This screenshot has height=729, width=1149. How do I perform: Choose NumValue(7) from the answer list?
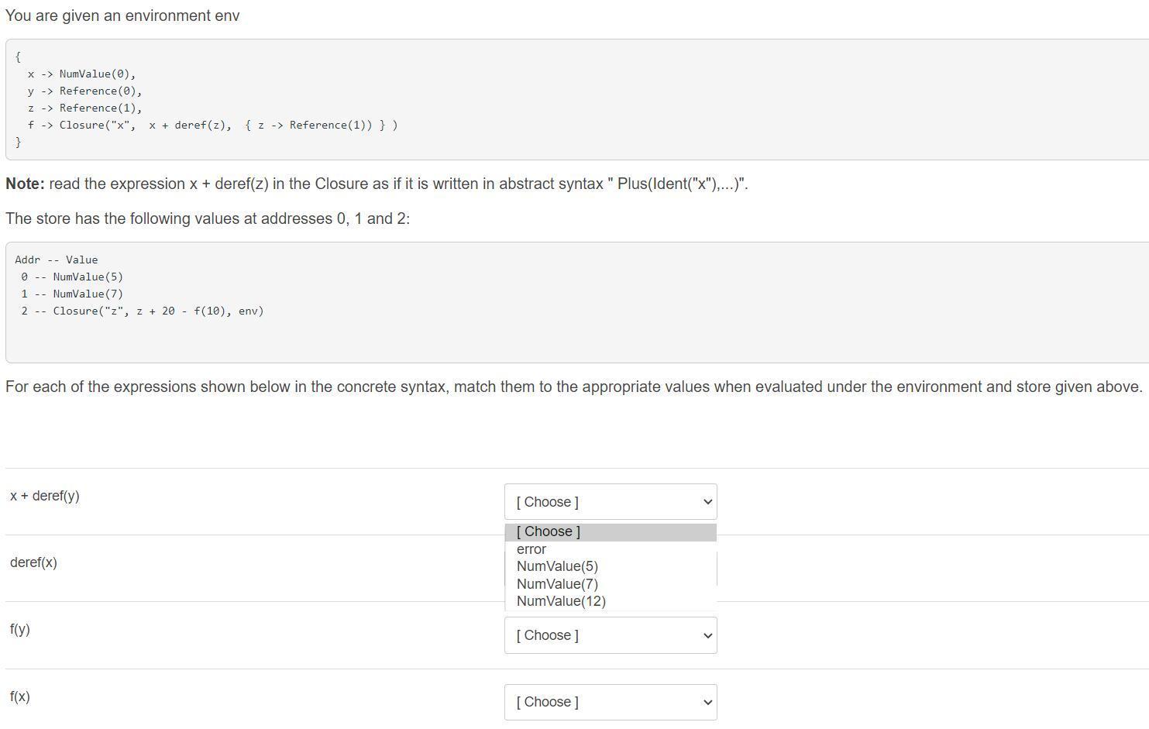tap(557, 583)
